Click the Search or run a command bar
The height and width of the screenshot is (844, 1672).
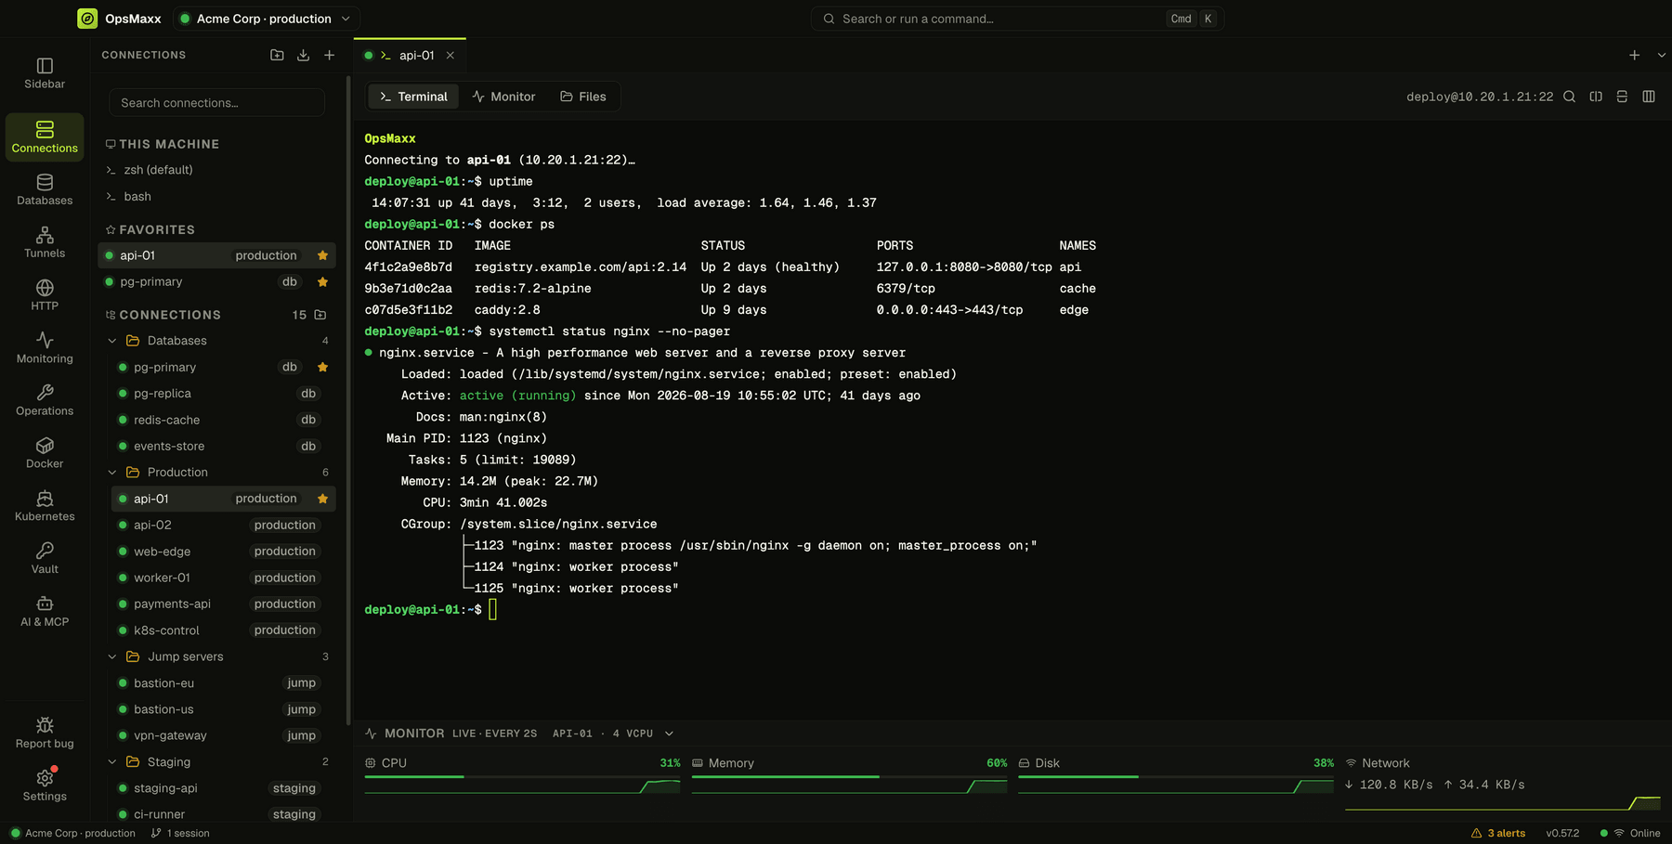[x=1017, y=19]
